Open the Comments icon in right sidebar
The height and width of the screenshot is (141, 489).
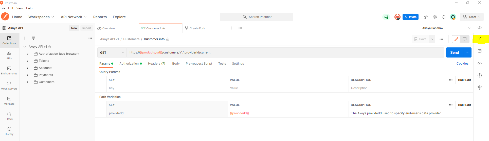(x=480, y=51)
